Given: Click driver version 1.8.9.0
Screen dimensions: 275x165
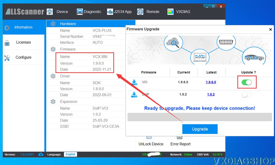Looking at the screenshot, I should [x=98, y=89].
